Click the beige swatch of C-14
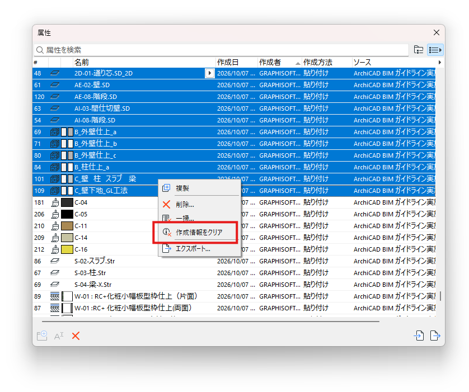 click(x=67, y=238)
